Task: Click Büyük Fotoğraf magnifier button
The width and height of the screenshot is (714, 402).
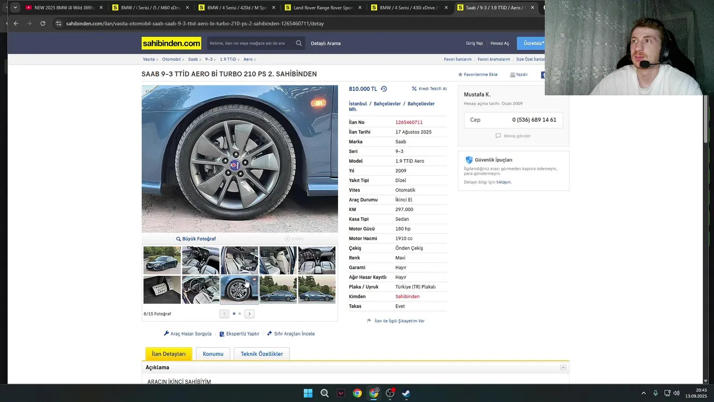Action: [196, 239]
